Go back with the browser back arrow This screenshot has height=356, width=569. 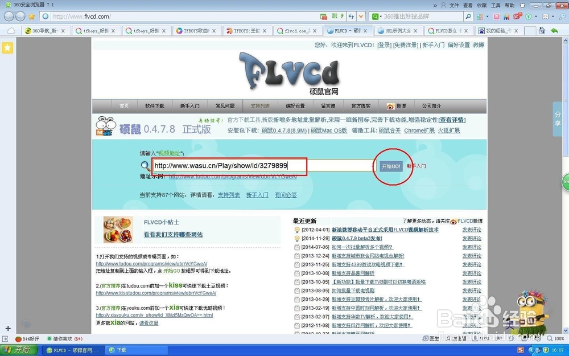click(x=9, y=17)
